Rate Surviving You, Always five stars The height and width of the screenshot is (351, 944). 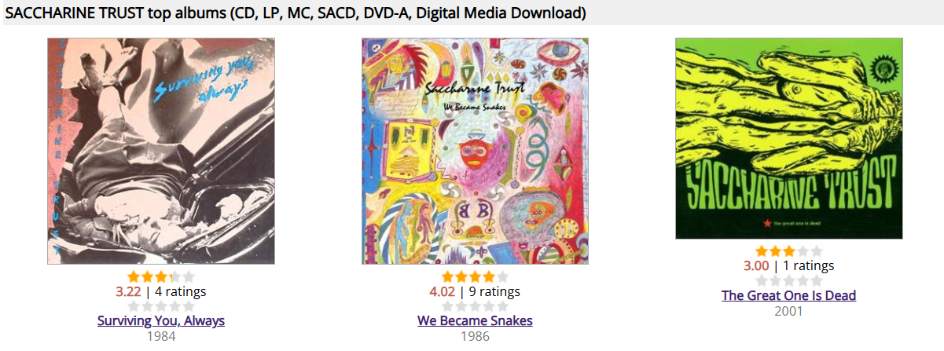189,306
